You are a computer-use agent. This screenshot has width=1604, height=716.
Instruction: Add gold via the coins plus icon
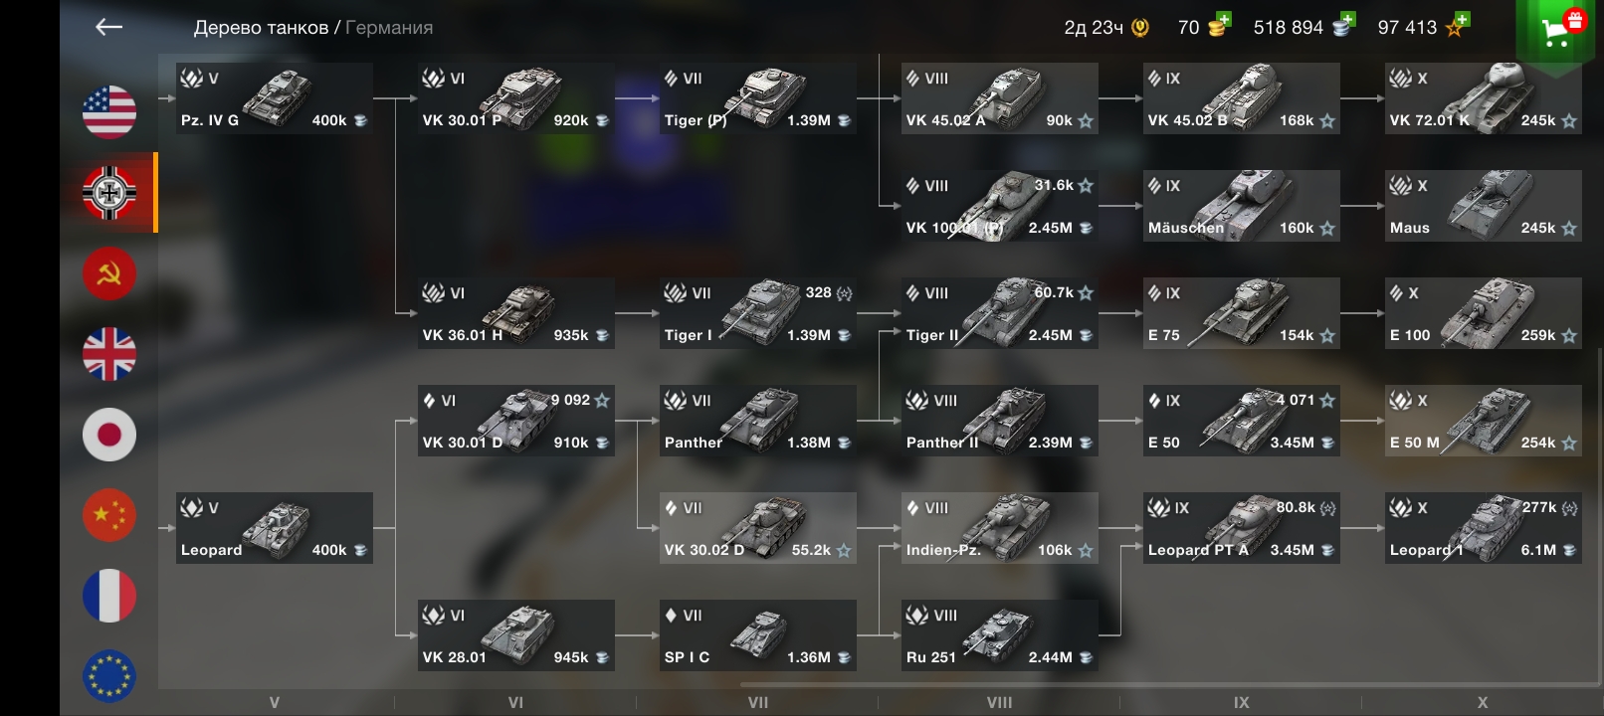1220,24
